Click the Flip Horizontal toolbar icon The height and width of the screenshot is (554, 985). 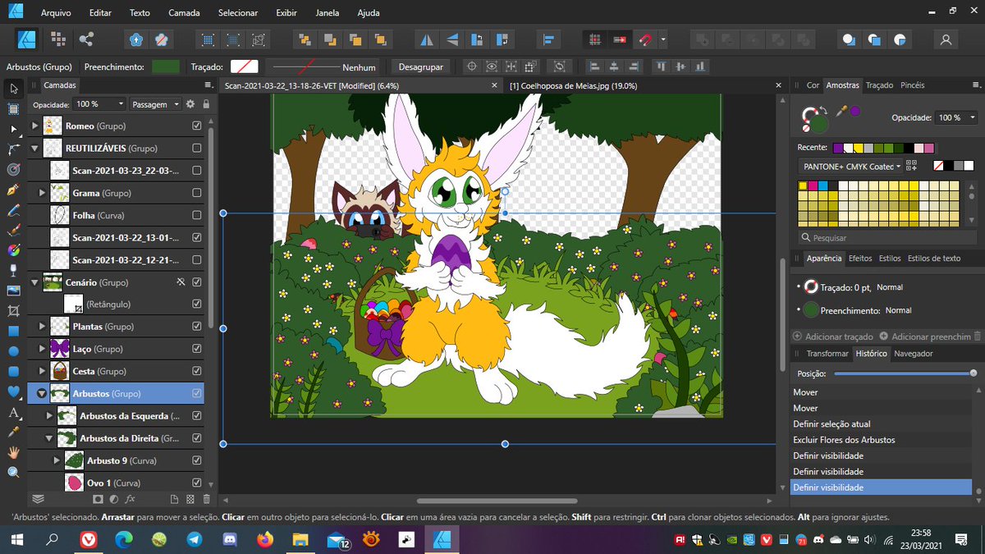[427, 39]
